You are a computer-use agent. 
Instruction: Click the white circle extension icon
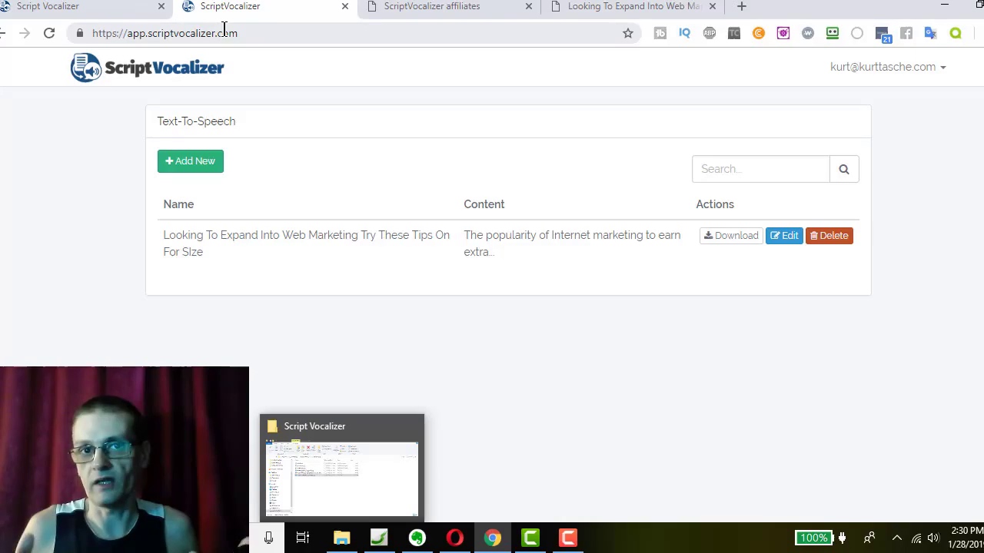point(857,33)
